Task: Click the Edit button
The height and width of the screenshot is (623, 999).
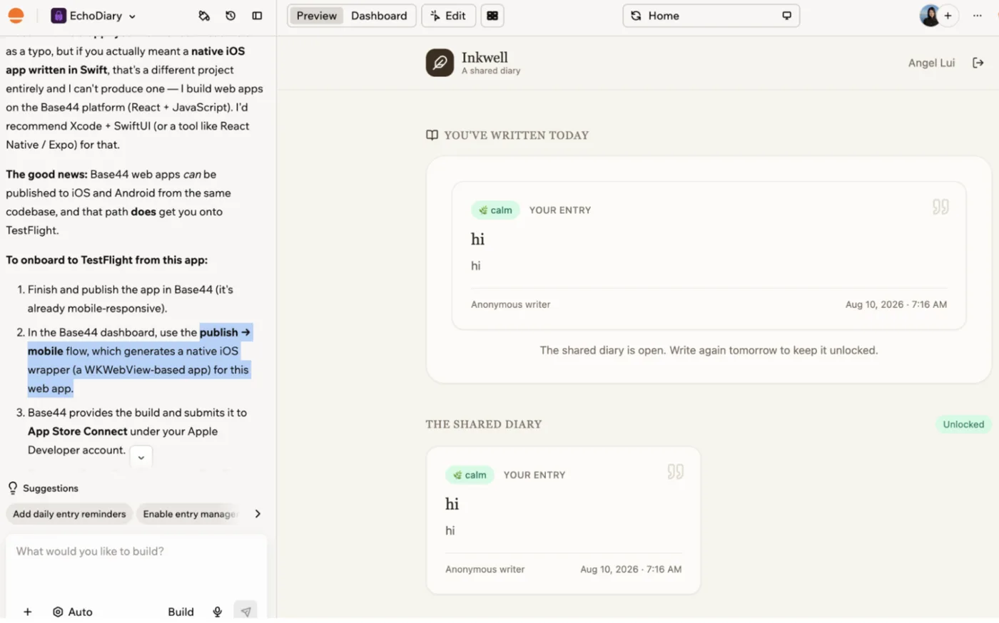Action: click(448, 16)
